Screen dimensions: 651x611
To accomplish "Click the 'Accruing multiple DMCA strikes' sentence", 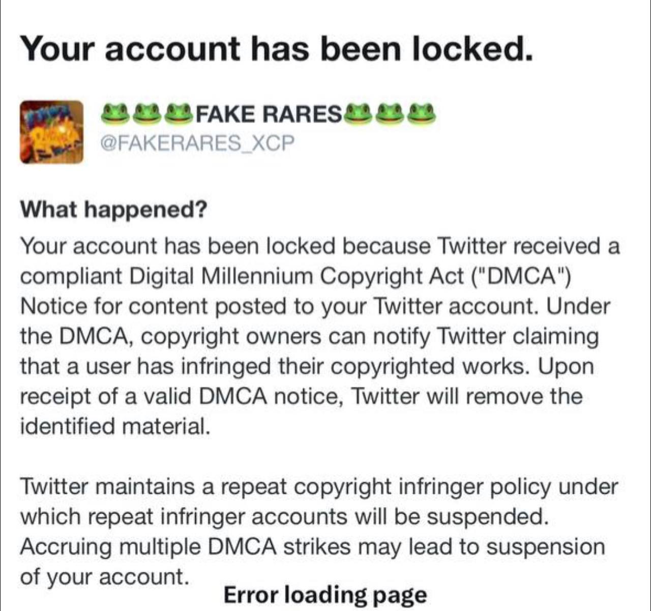I will point(185,547).
